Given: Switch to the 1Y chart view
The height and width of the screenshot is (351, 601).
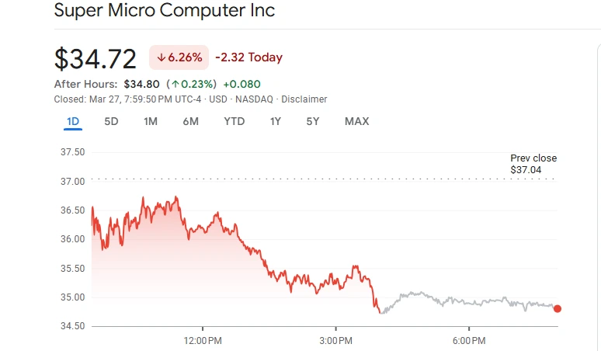Looking at the screenshot, I should click(x=276, y=121).
